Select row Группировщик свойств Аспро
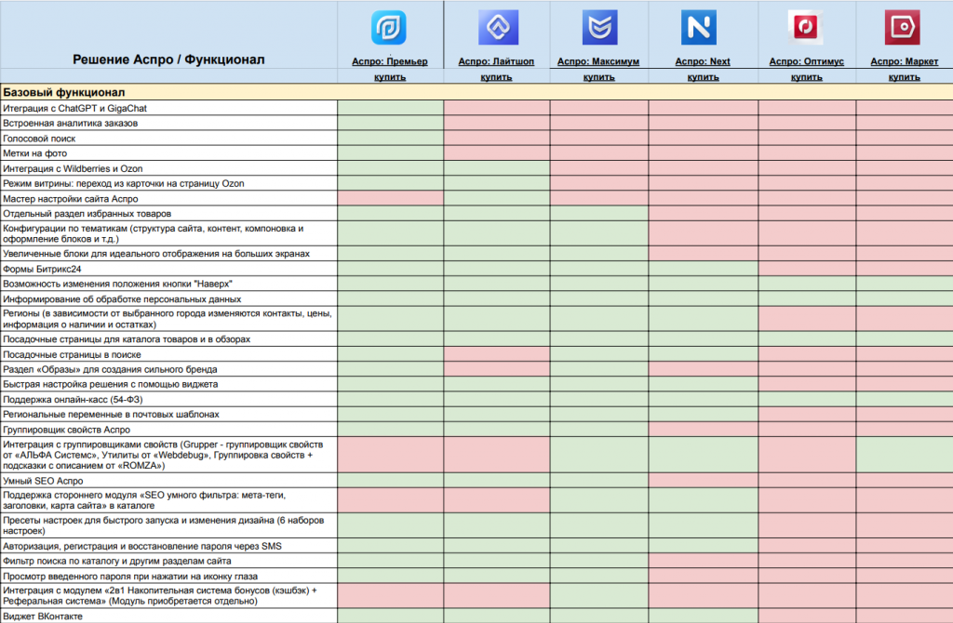This screenshot has height=623, width=953. [169, 430]
